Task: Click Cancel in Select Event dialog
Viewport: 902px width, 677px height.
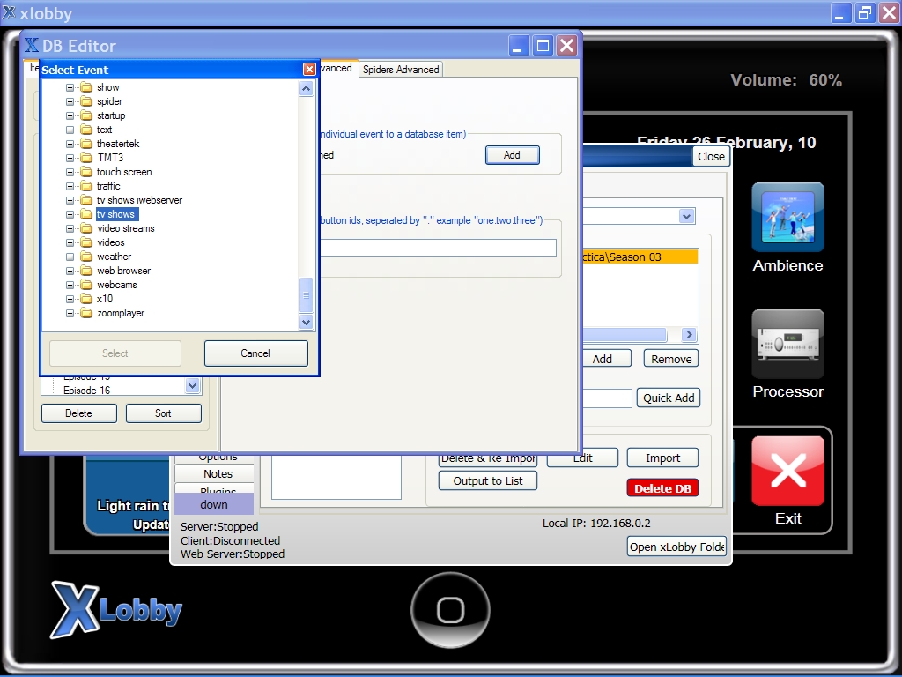Action: pos(255,353)
